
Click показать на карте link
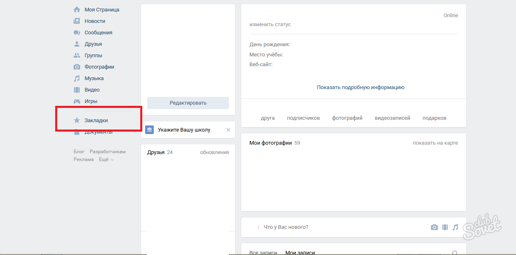(x=435, y=143)
